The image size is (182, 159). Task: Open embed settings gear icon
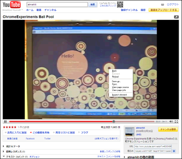(x=174, y=151)
